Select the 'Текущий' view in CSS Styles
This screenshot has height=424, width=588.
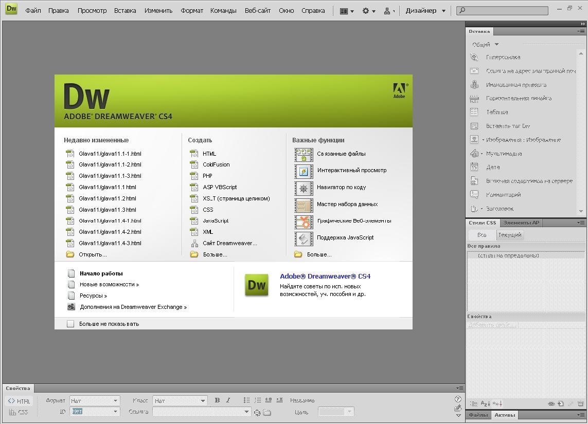click(x=510, y=235)
